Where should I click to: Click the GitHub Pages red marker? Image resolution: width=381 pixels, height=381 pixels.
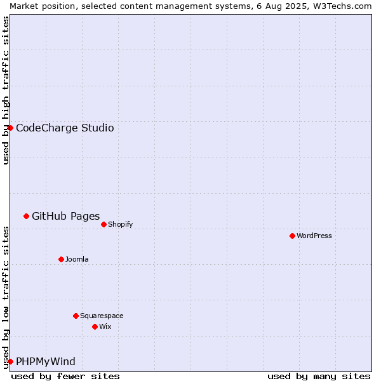tap(27, 217)
